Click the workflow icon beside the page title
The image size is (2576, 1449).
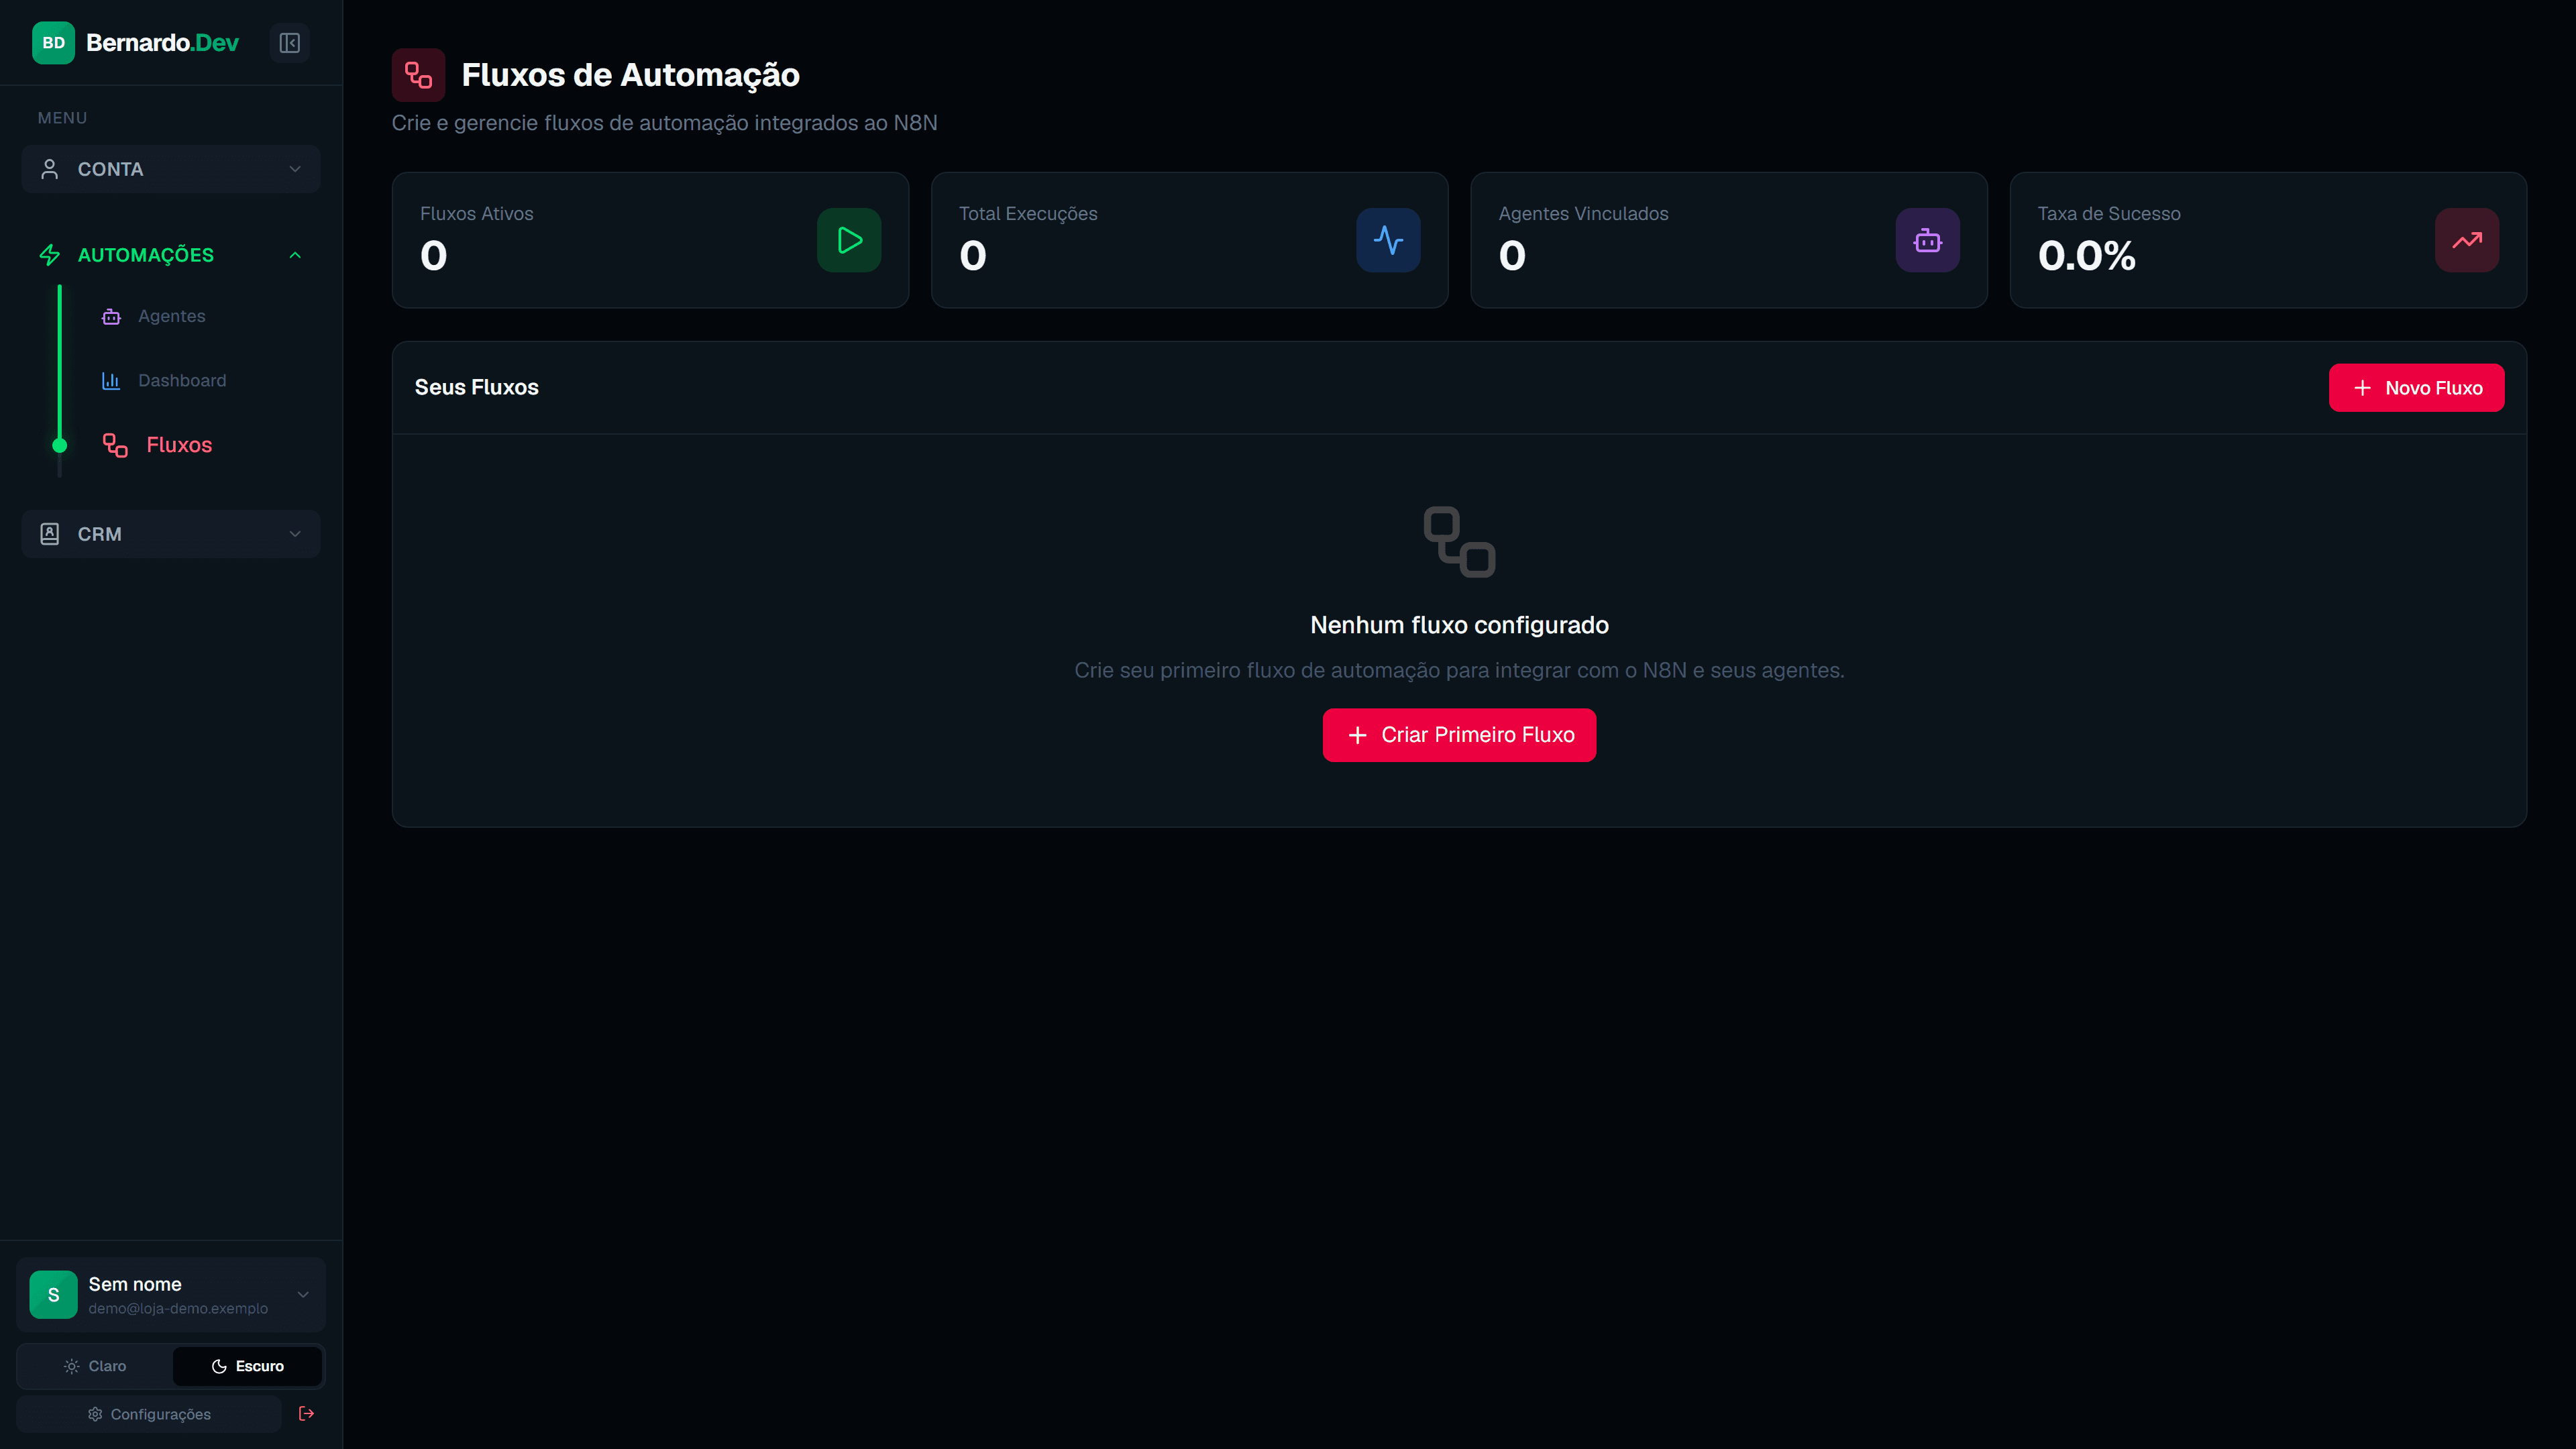tap(418, 75)
